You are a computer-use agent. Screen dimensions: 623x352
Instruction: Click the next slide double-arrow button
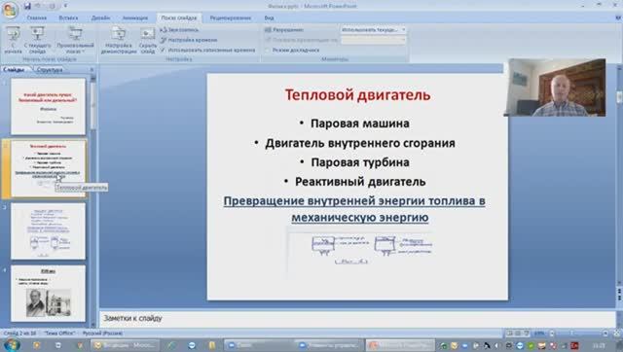[x=619, y=298]
